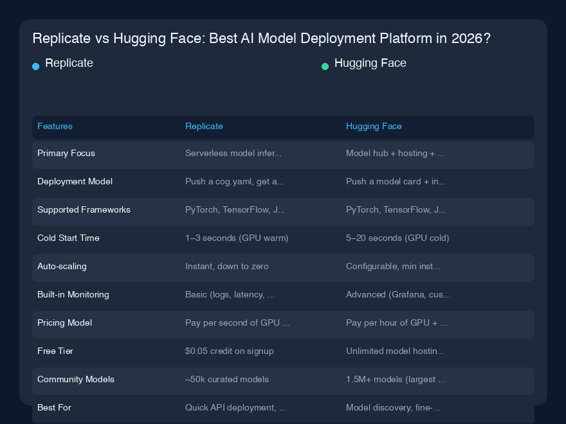
Task: Click '1–3 seconds (GPU warm)' cell
Action: coord(237,238)
